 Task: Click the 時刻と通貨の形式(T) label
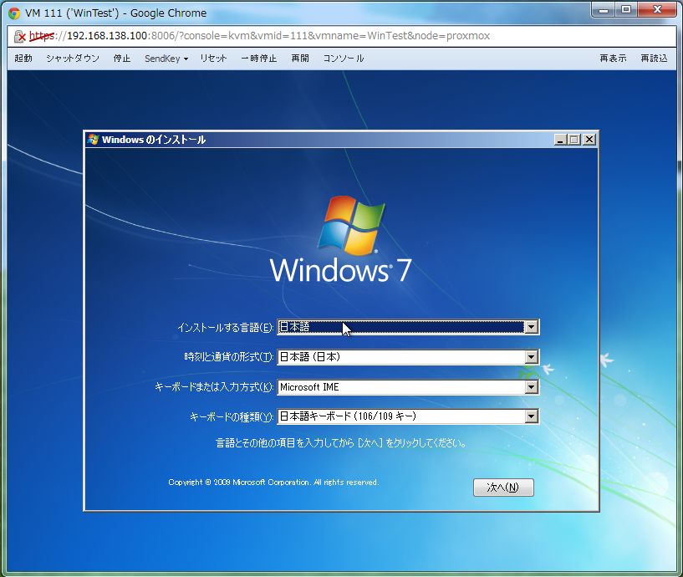point(229,357)
